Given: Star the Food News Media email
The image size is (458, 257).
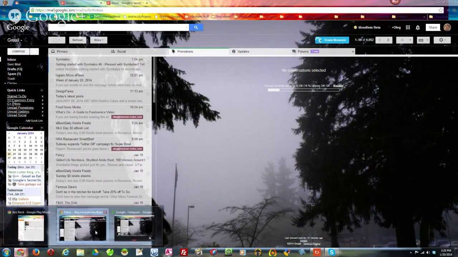Looking at the screenshot, I should [x=148, y=110].
